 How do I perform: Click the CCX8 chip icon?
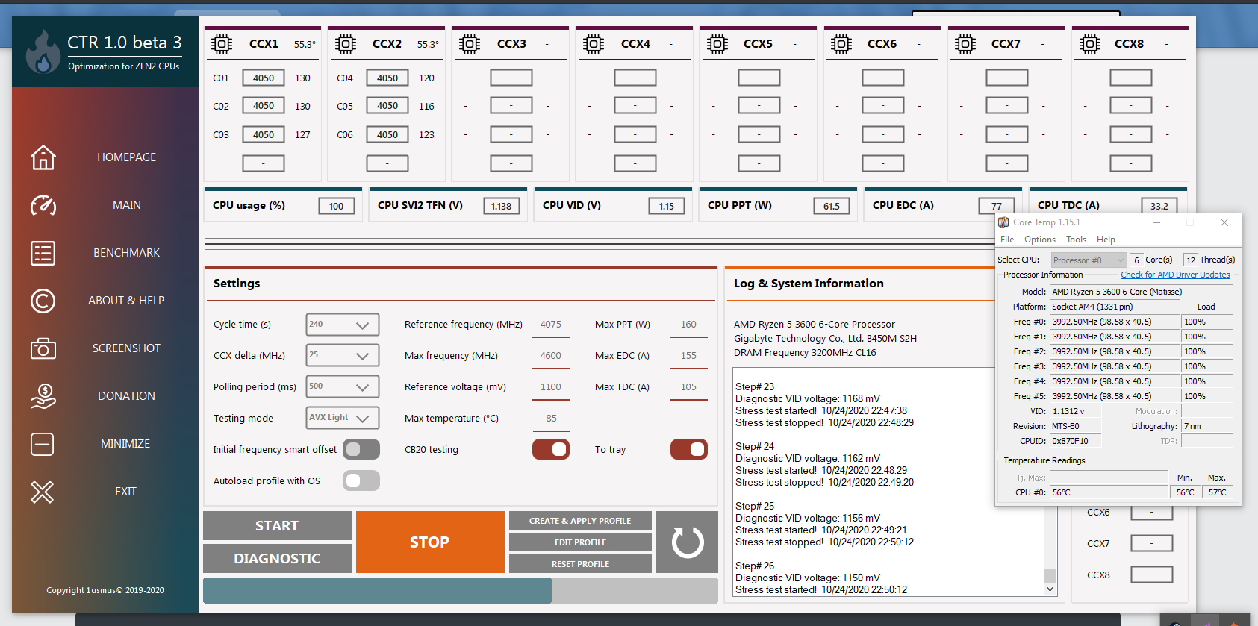pyautogui.click(x=1089, y=44)
